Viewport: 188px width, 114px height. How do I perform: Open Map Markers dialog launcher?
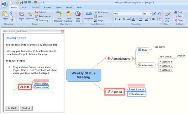pyautogui.click(x=81, y=24)
